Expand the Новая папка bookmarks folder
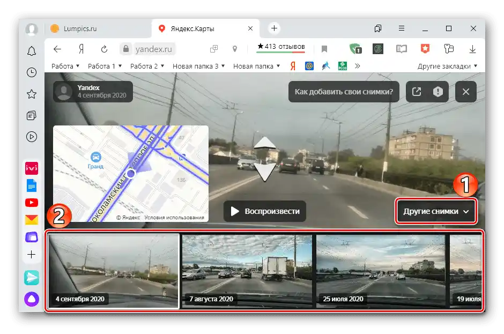This screenshot has width=504, height=334. coord(256,66)
